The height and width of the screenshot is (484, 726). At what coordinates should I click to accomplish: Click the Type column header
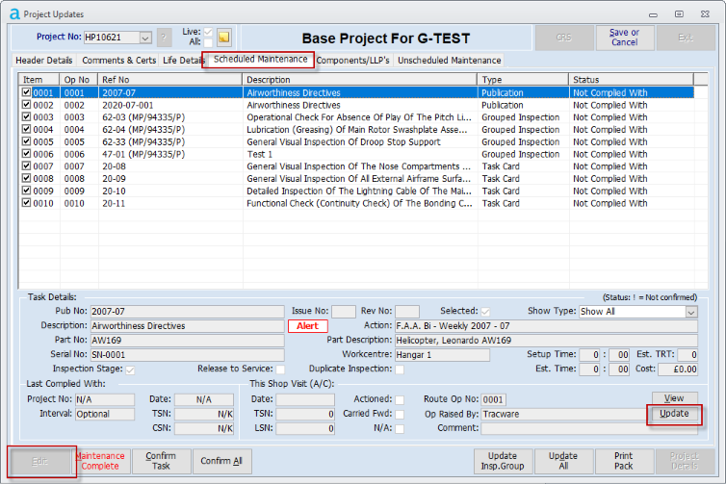[x=523, y=80]
